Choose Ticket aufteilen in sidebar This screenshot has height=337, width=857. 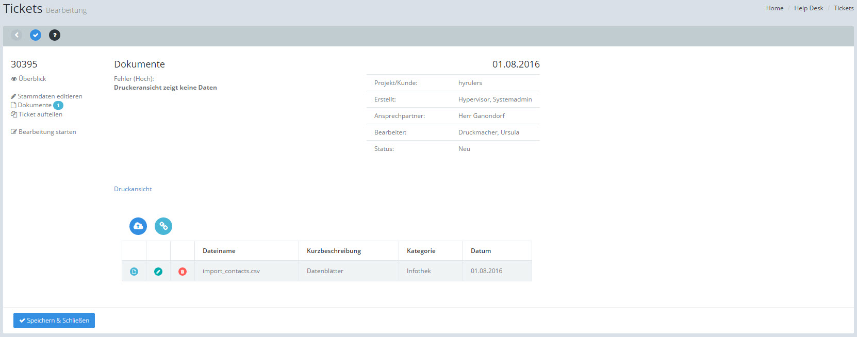click(x=40, y=114)
